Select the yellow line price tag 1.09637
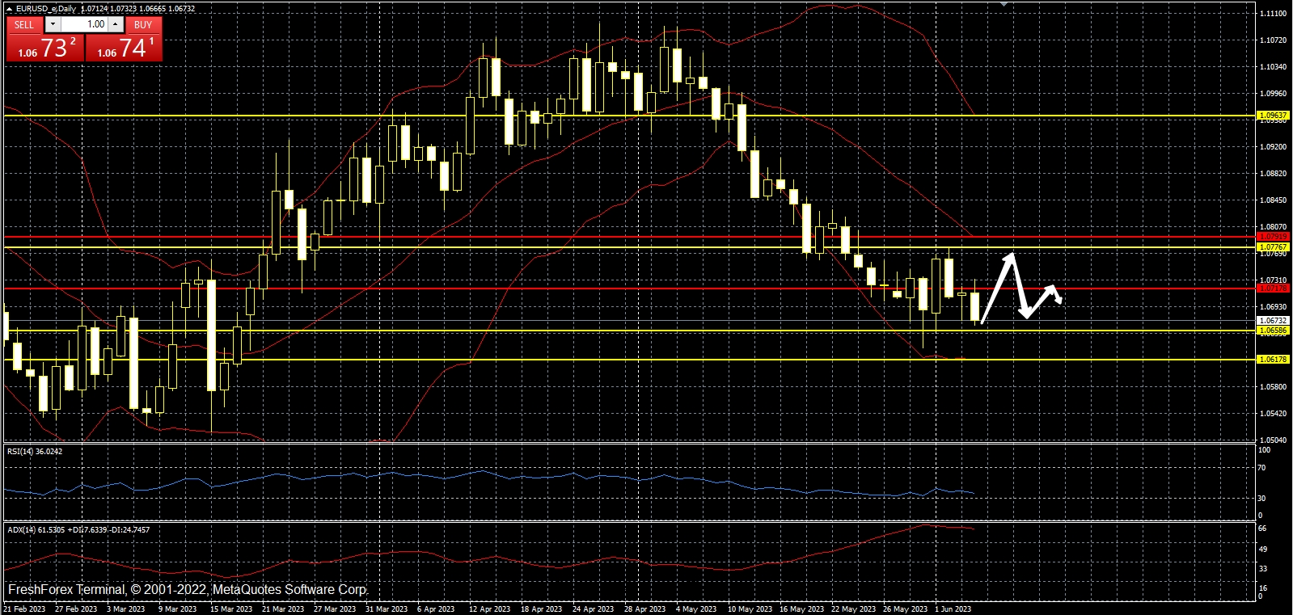This screenshot has height=615, width=1293. pyautogui.click(x=1273, y=116)
